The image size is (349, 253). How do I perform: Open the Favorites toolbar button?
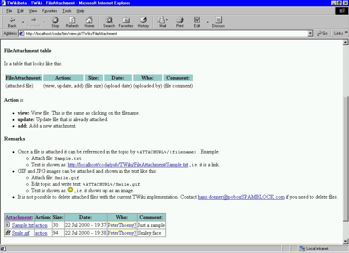pos(126,22)
